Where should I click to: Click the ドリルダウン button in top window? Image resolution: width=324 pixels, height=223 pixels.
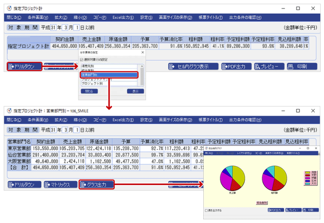point(24,66)
